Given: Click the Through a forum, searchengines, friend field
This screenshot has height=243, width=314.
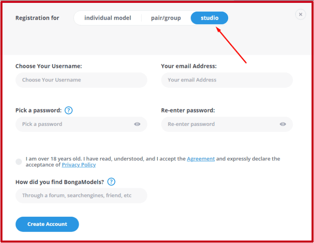Looking at the screenshot, I should (81, 195).
